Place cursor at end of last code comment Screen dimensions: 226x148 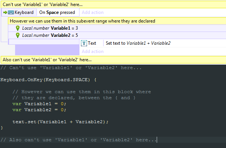pos(157,140)
